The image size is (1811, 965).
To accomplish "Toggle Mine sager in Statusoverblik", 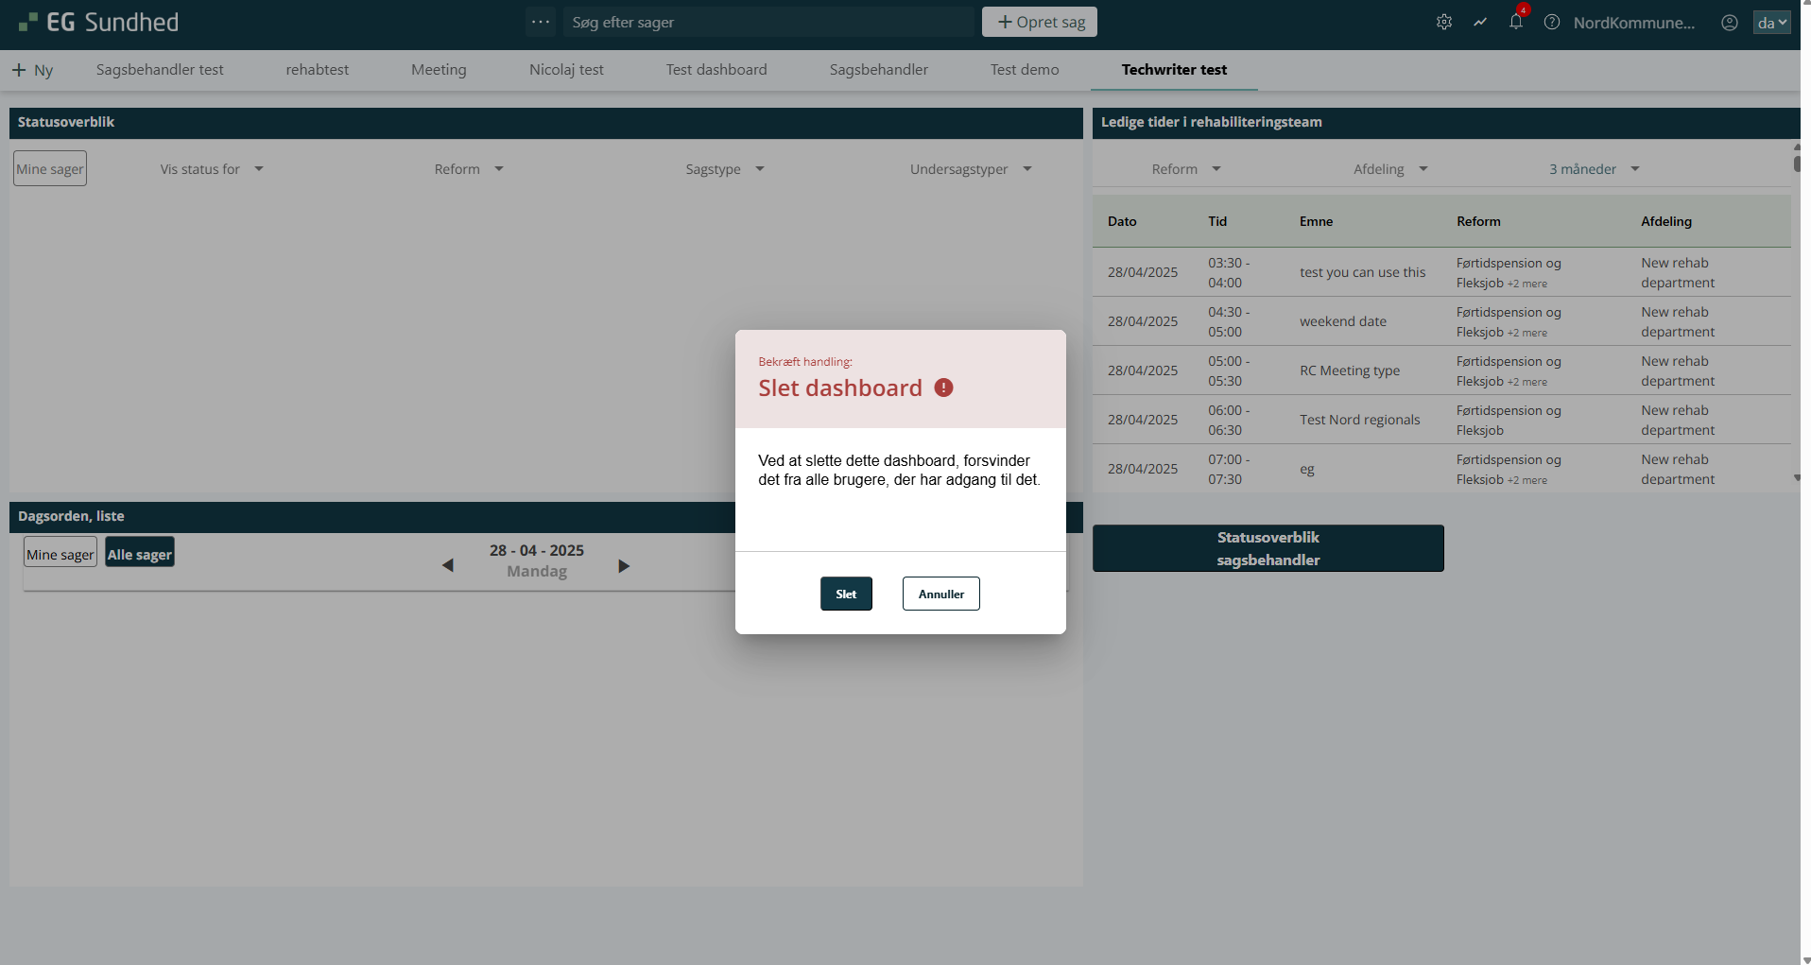I will coord(50,169).
